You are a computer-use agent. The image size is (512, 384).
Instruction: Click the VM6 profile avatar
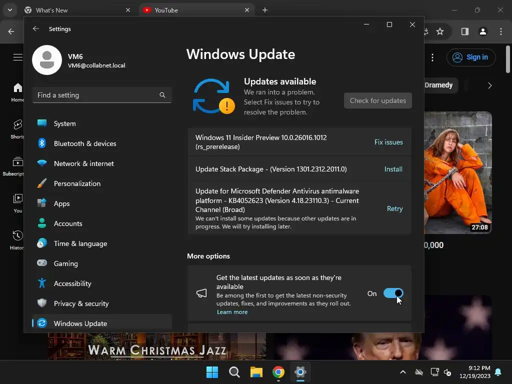coord(47,60)
